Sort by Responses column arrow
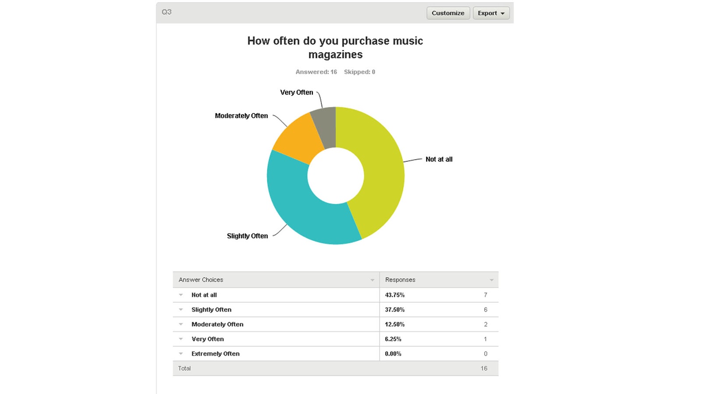This screenshot has height=394, width=701. coord(492,280)
